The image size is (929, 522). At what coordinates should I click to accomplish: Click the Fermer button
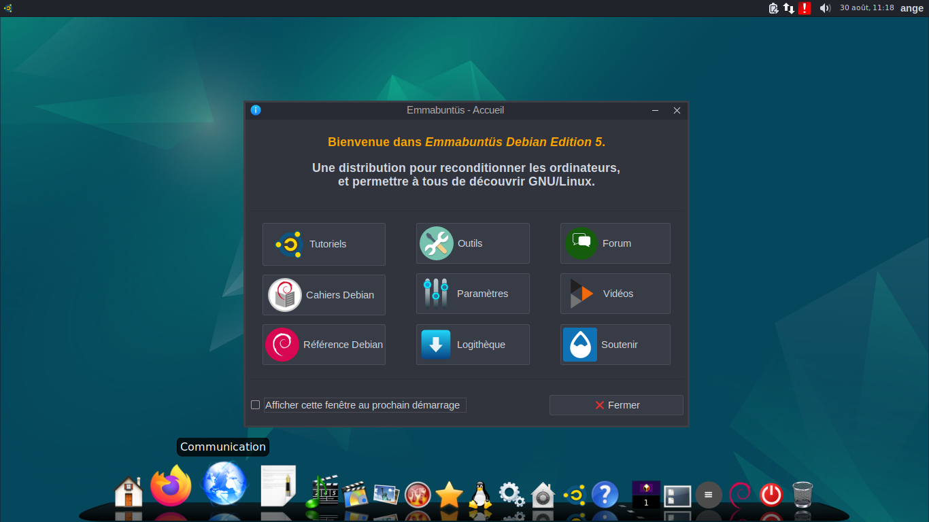[x=616, y=405]
